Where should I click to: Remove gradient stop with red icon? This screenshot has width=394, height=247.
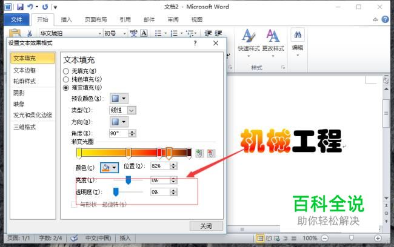click(x=211, y=153)
